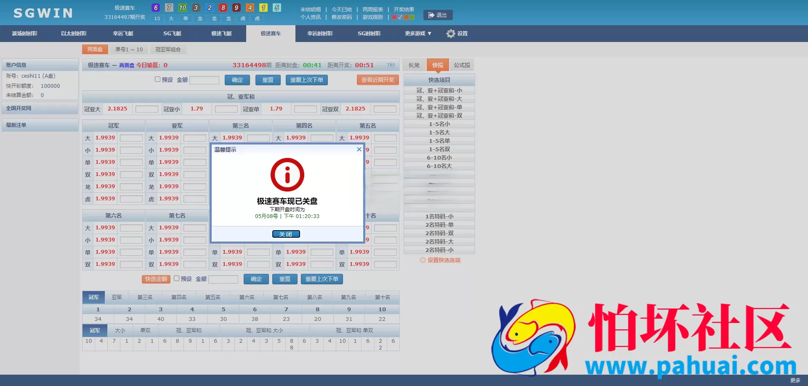
Task: Open the 未结明细 link
Action: point(311,9)
